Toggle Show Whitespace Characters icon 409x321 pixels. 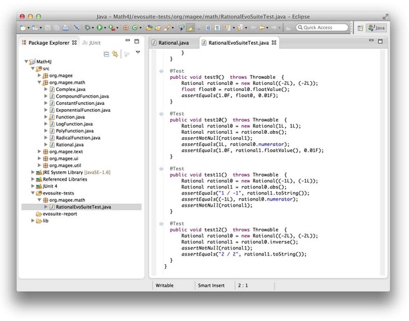(217, 27)
